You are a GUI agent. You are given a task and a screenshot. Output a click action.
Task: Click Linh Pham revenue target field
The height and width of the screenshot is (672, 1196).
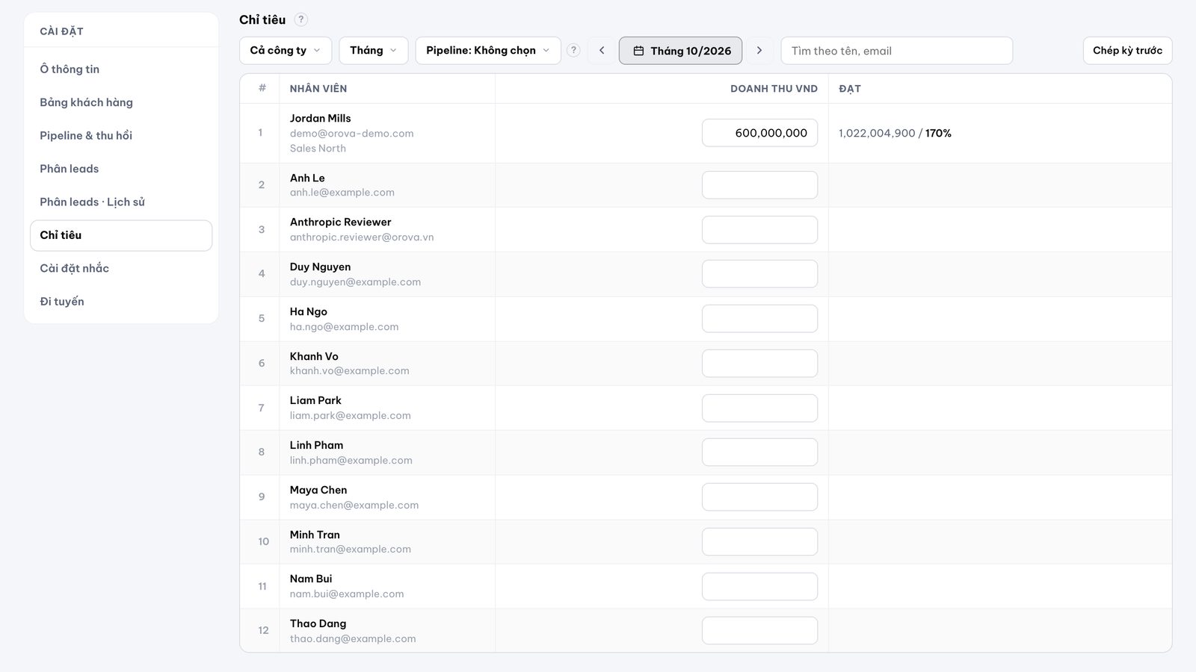pos(759,452)
